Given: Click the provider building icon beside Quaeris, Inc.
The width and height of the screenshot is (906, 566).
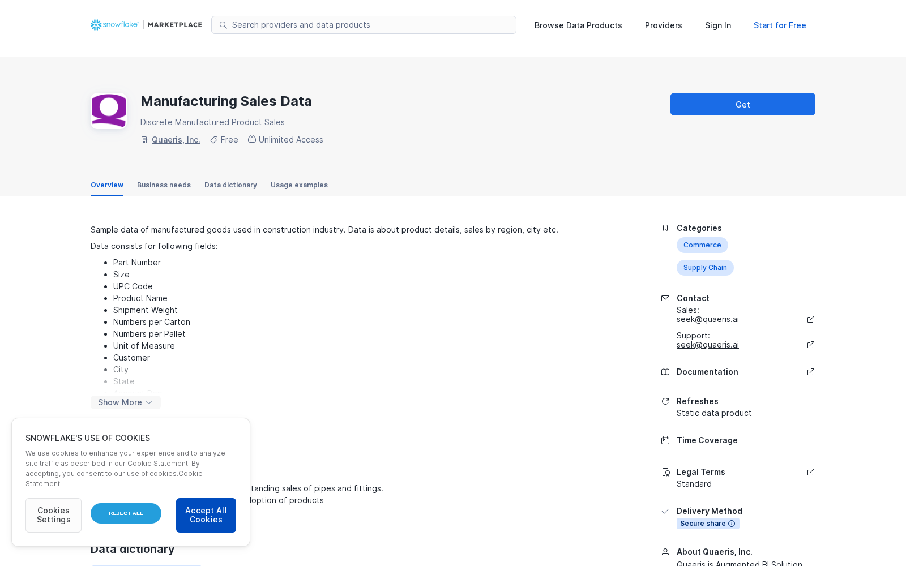Looking at the screenshot, I should [145, 140].
